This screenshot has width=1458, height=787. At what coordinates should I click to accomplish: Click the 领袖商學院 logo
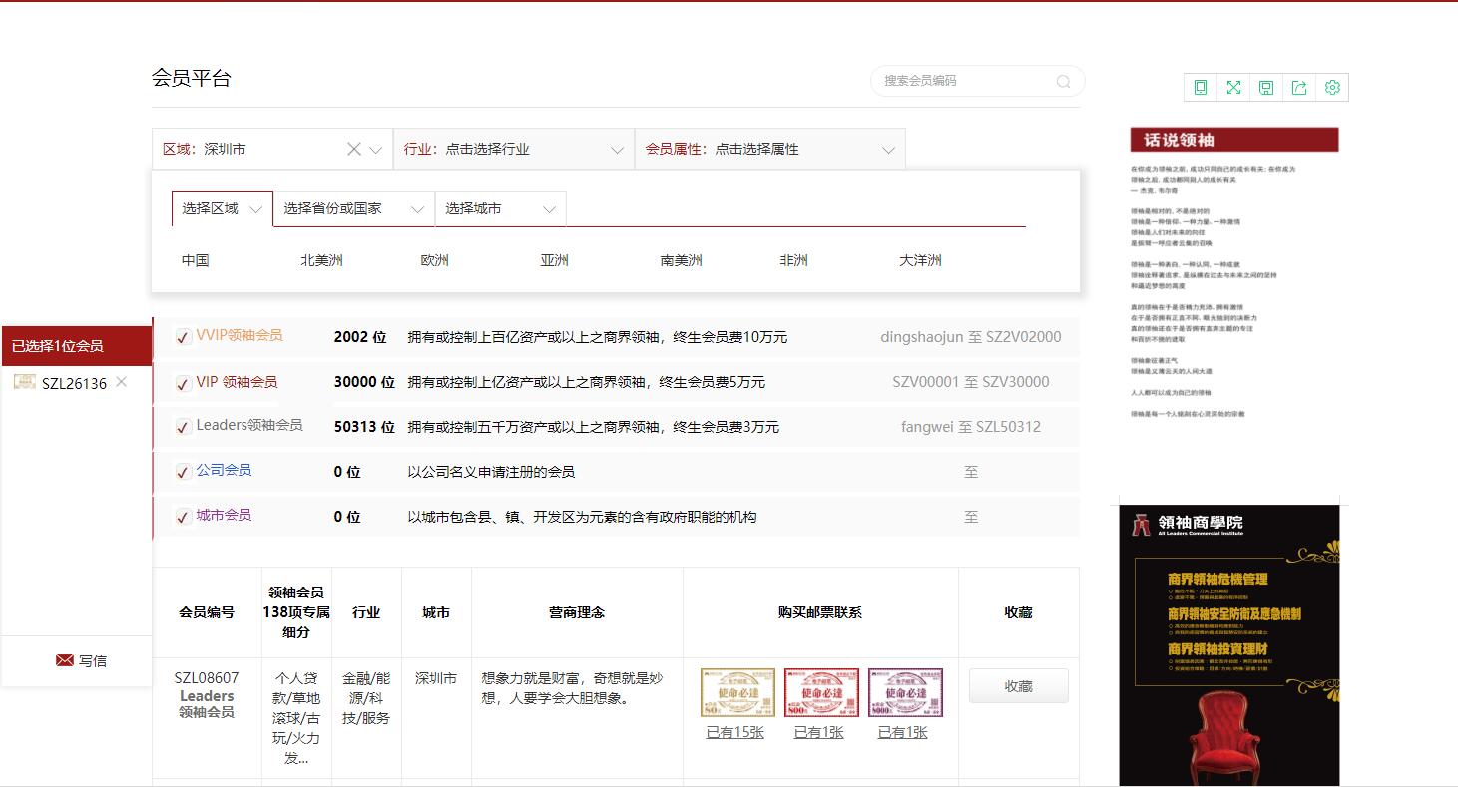(1188, 524)
